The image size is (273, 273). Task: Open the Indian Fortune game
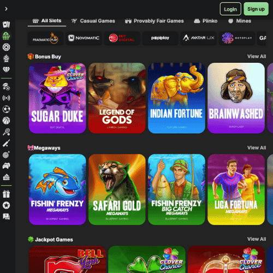(176, 98)
